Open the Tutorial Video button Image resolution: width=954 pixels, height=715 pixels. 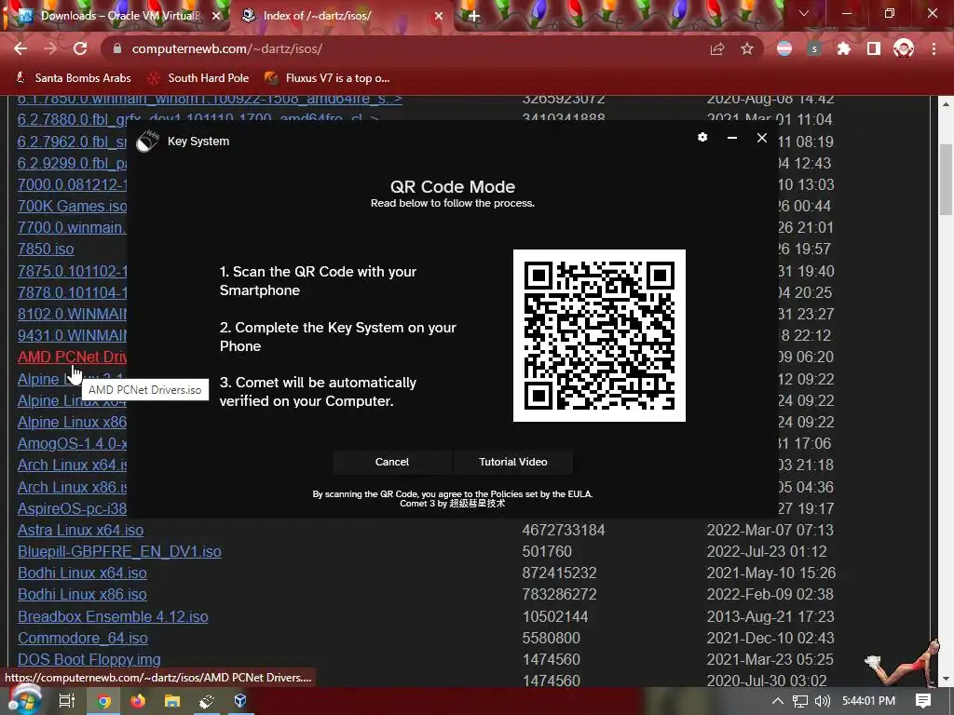coord(513,462)
